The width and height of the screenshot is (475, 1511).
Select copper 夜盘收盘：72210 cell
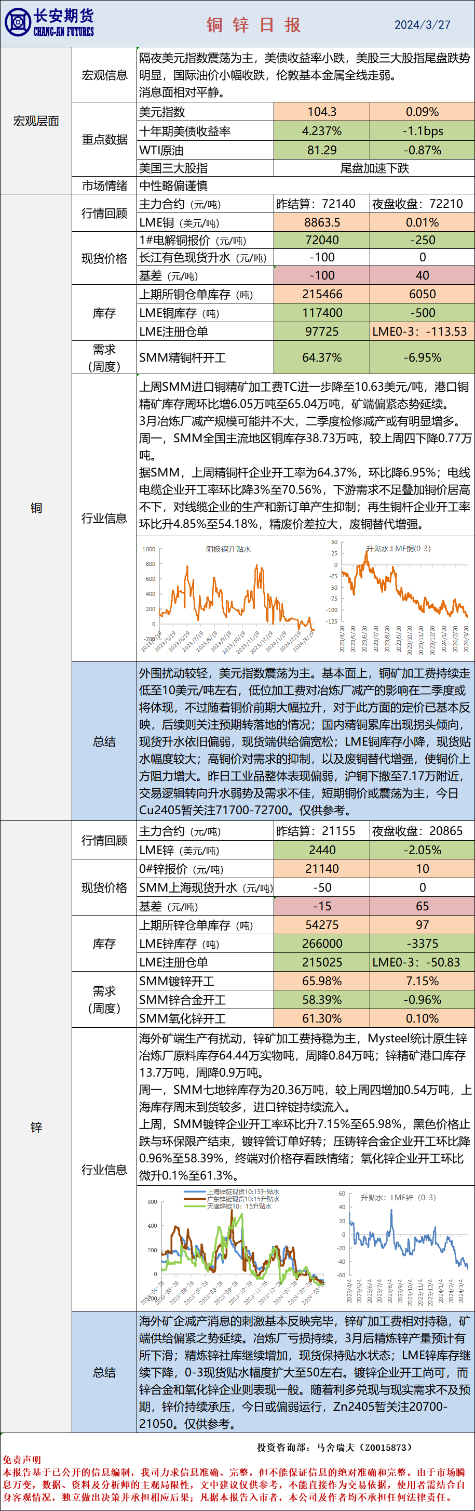422,204
